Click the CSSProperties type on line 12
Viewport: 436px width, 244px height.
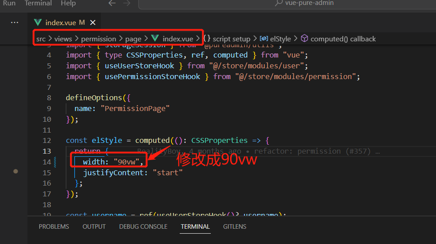coord(219,140)
